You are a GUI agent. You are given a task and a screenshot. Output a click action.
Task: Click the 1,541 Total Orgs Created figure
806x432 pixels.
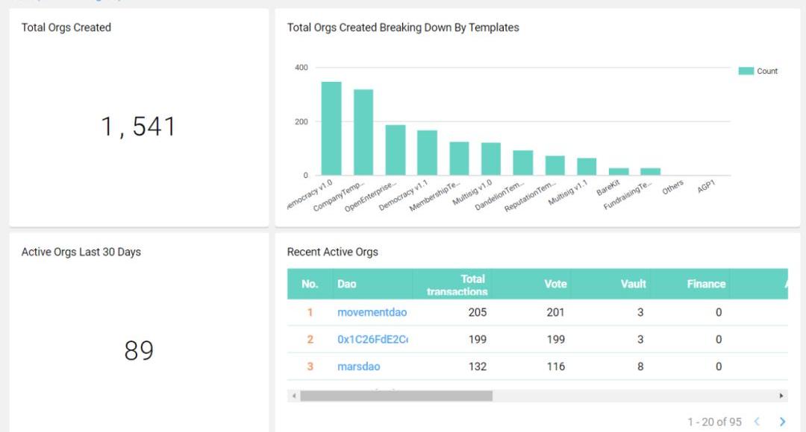pyautogui.click(x=139, y=127)
